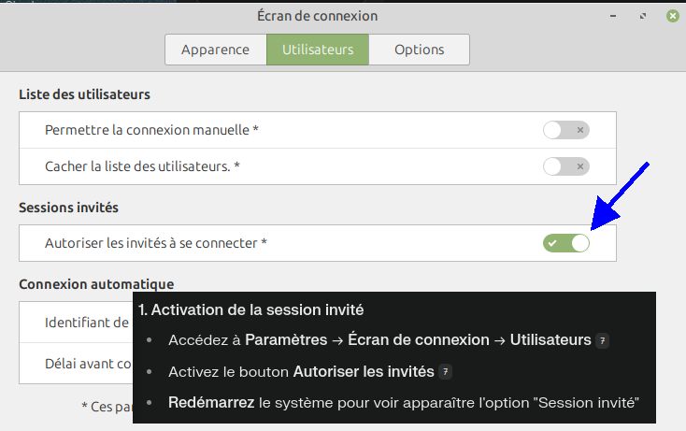Toggle Cacher la liste des utilisateurs switch
The width and height of the screenshot is (686, 431).
[565, 167]
